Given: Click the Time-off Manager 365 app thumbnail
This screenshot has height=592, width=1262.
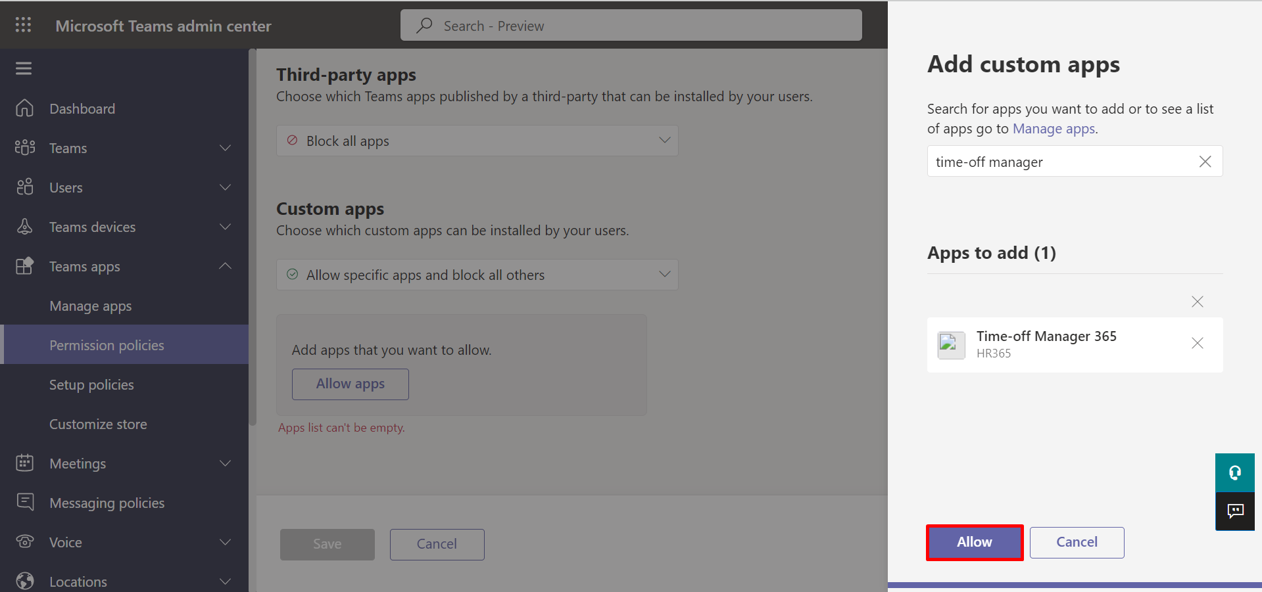Looking at the screenshot, I should click(951, 345).
